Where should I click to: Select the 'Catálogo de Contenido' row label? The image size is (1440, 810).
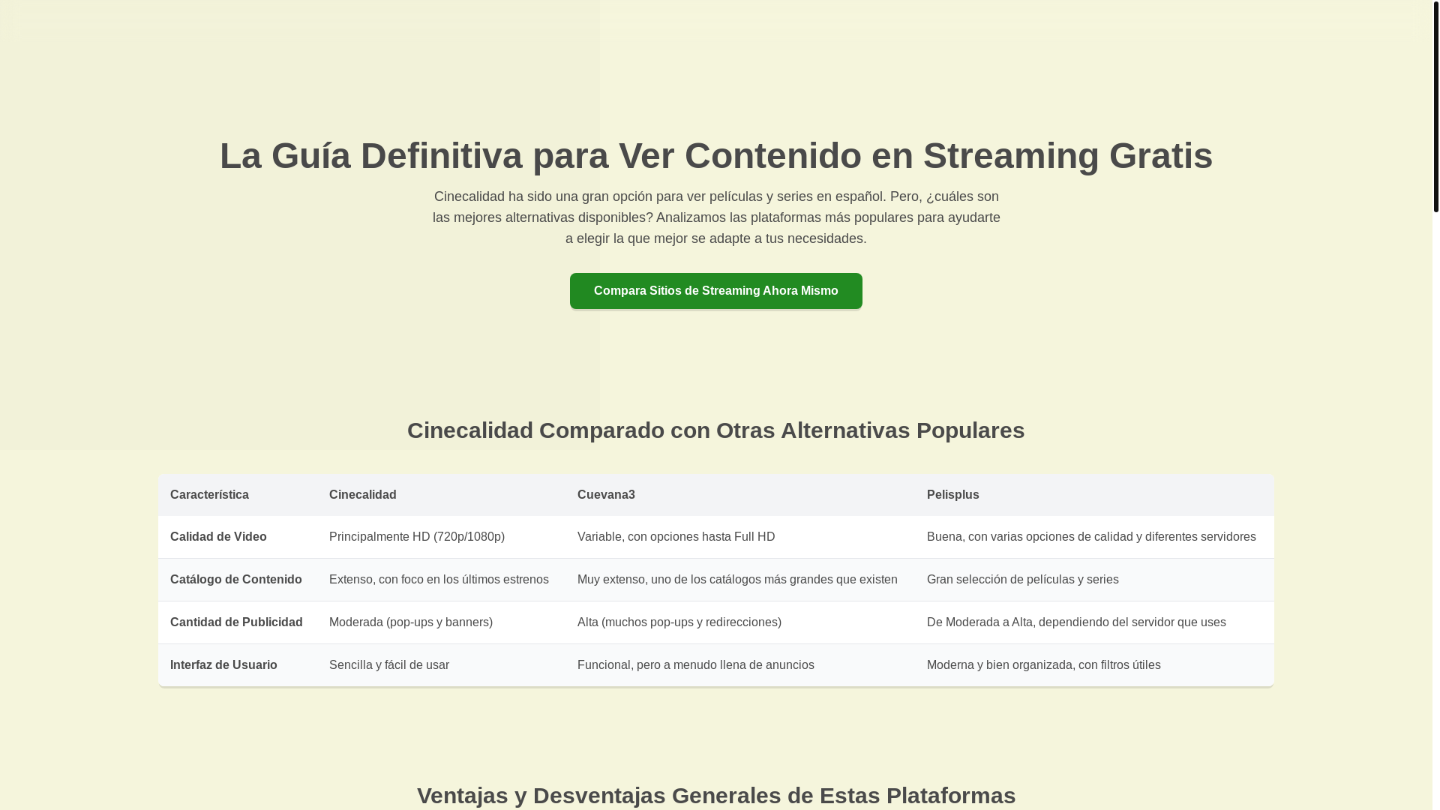(235, 580)
